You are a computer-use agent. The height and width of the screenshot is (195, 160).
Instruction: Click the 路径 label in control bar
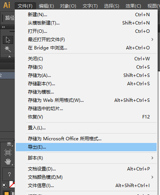point(10,18)
